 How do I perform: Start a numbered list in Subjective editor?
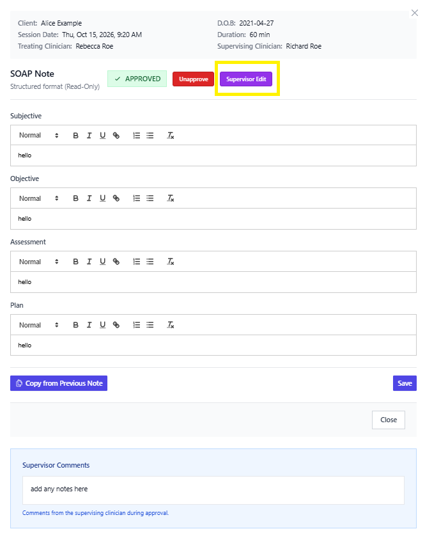136,136
